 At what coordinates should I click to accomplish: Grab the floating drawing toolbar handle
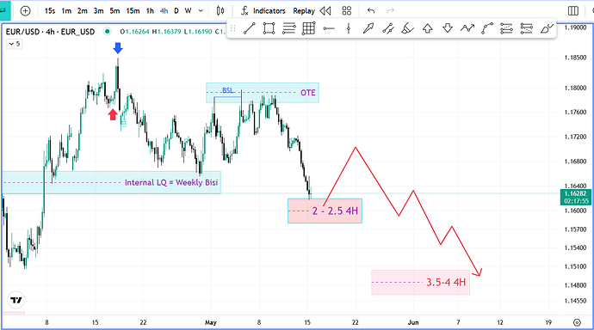(233, 28)
